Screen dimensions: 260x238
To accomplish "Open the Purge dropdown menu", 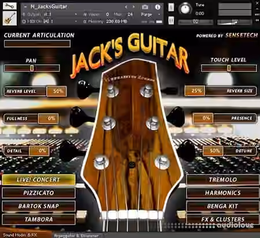I will click(x=150, y=14).
